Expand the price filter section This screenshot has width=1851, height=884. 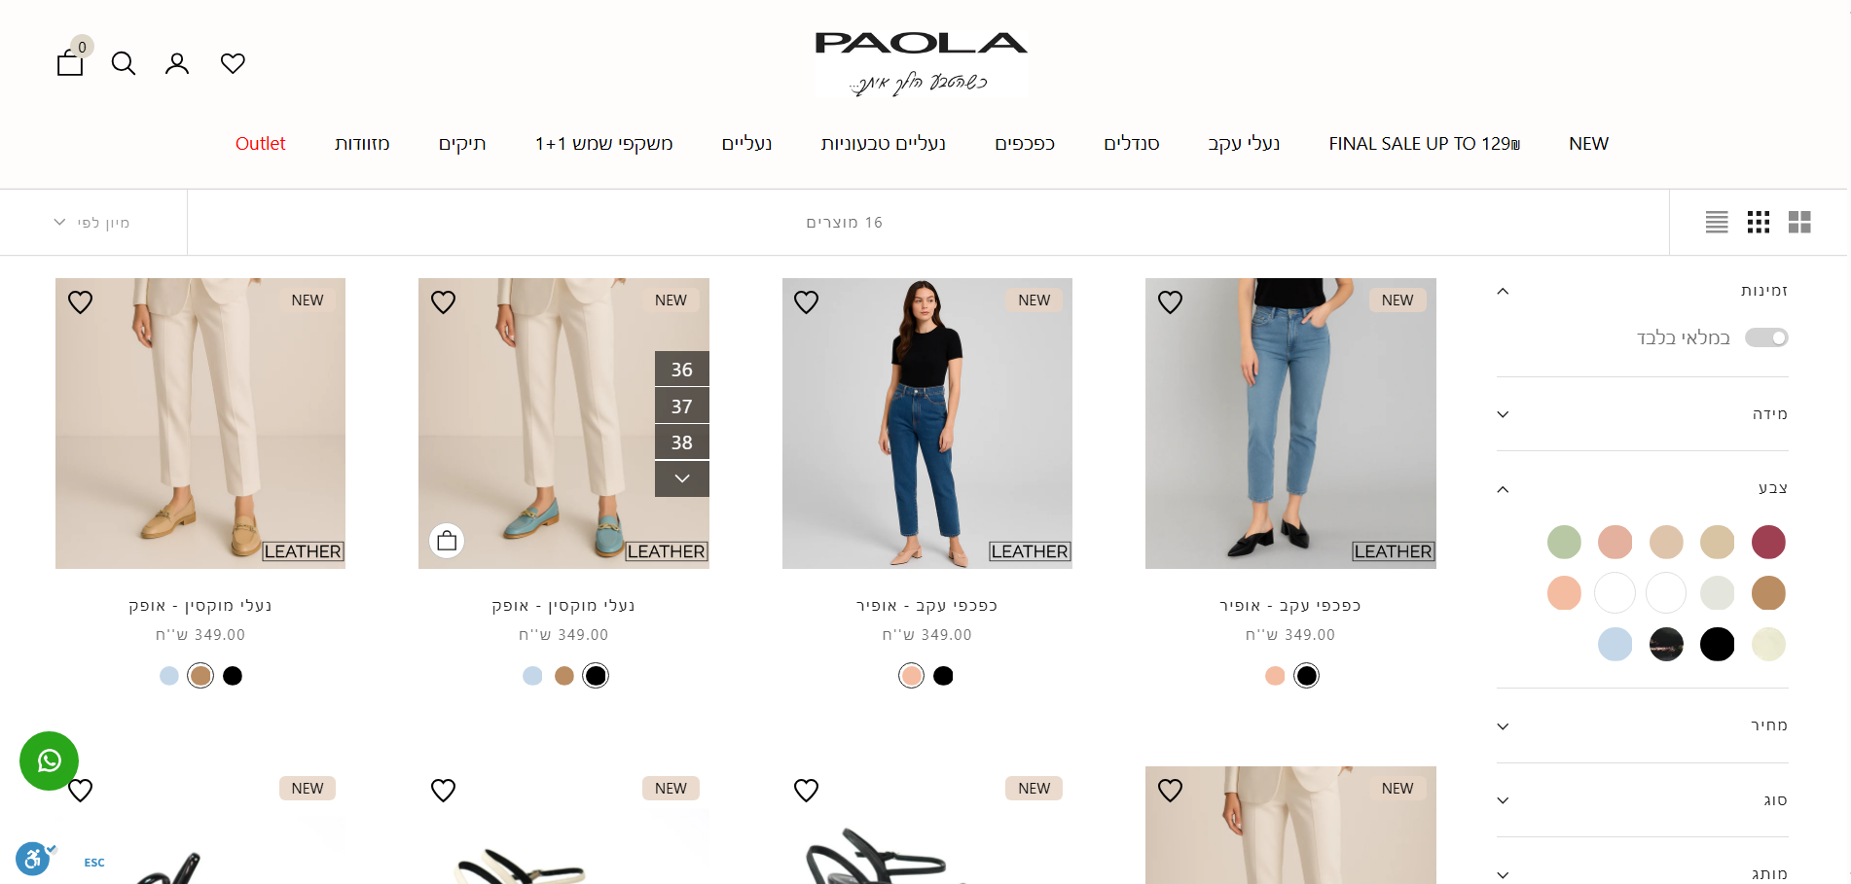pos(1643,725)
